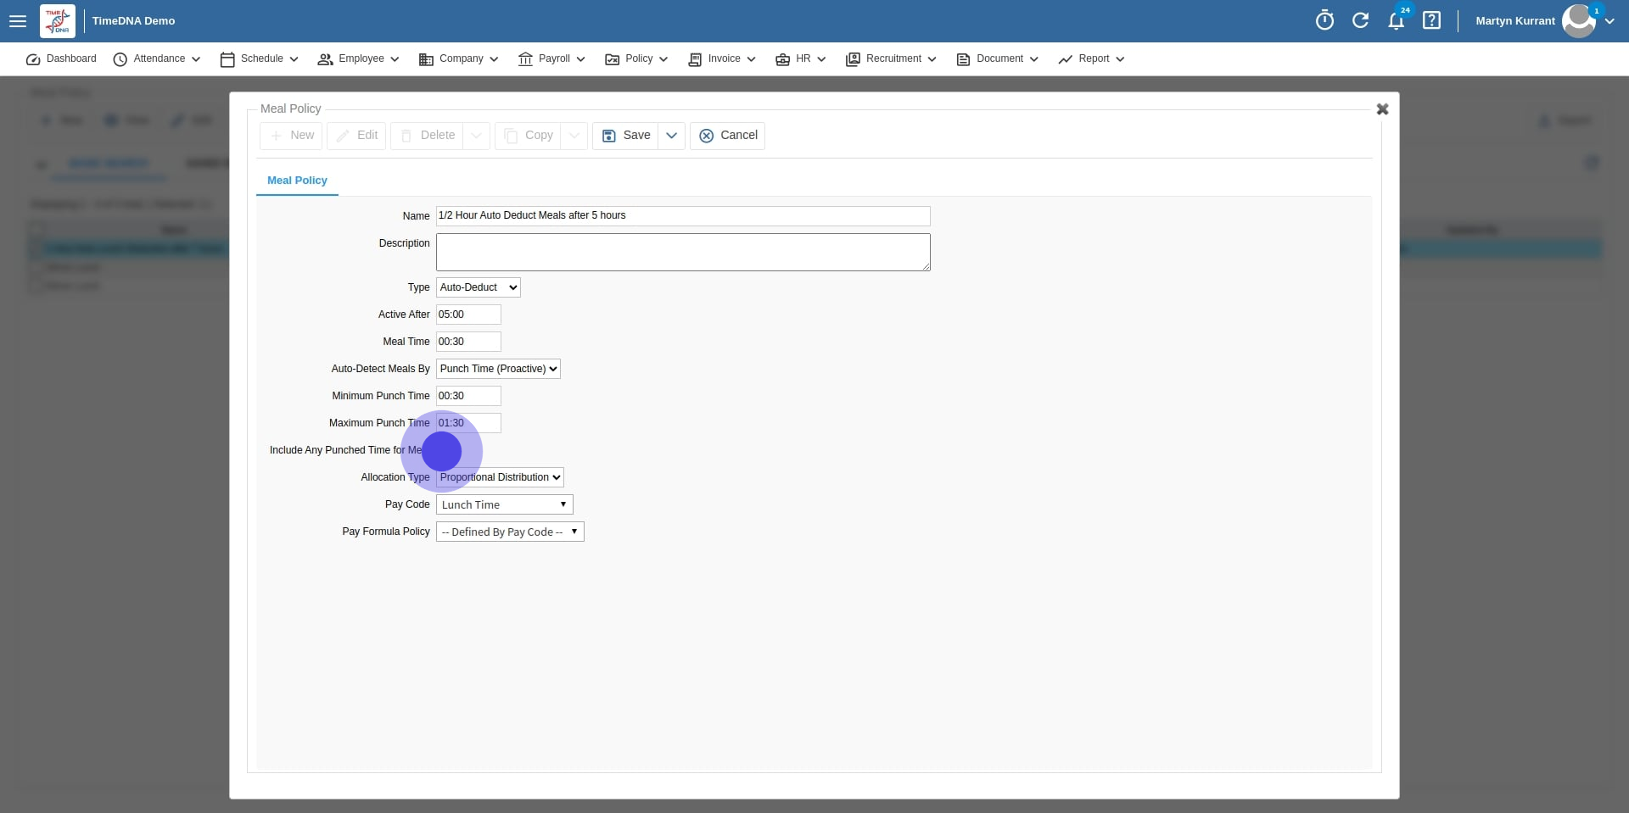
Task: Open the notifications bell
Action: 1396,21
